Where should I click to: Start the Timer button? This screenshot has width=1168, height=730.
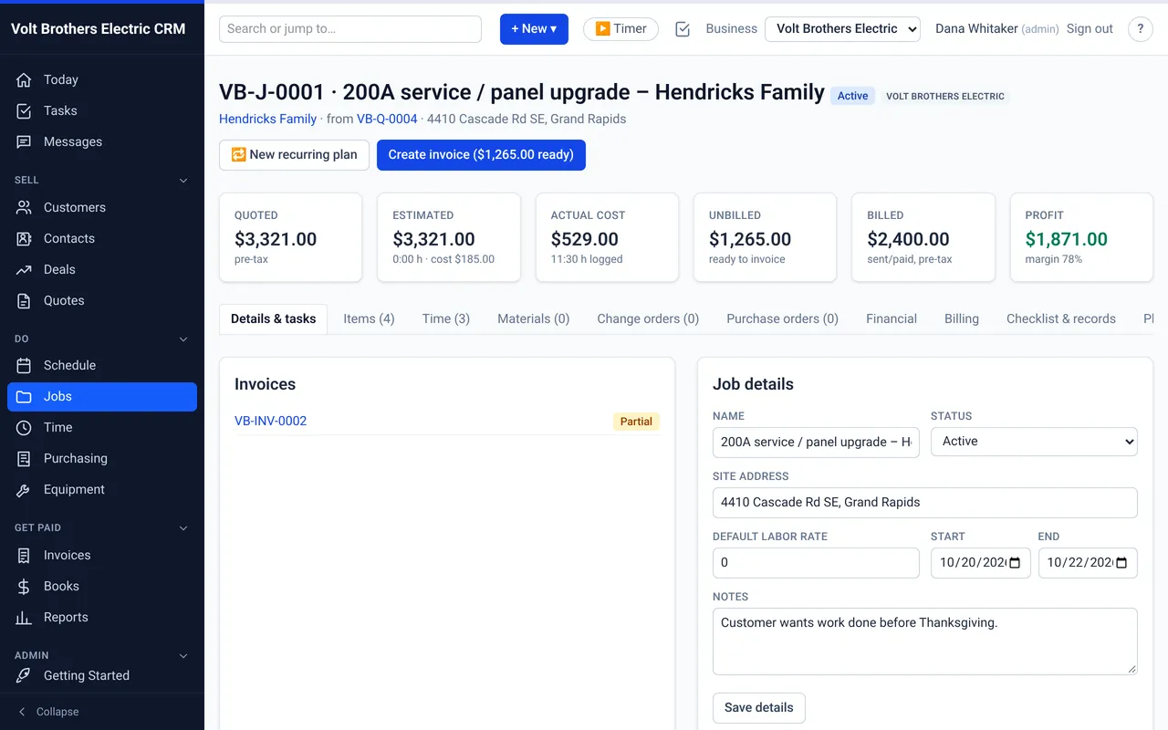coord(620,29)
